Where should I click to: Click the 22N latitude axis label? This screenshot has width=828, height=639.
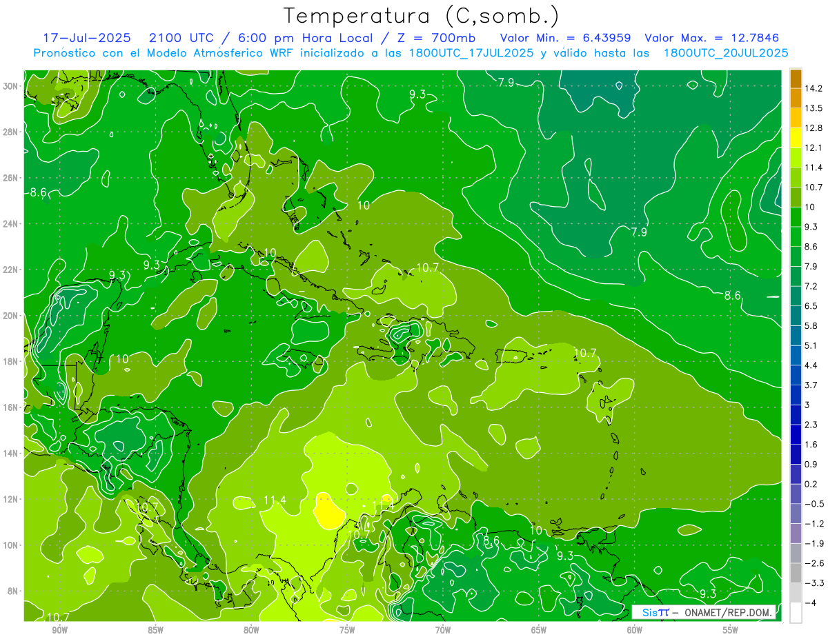[11, 270]
